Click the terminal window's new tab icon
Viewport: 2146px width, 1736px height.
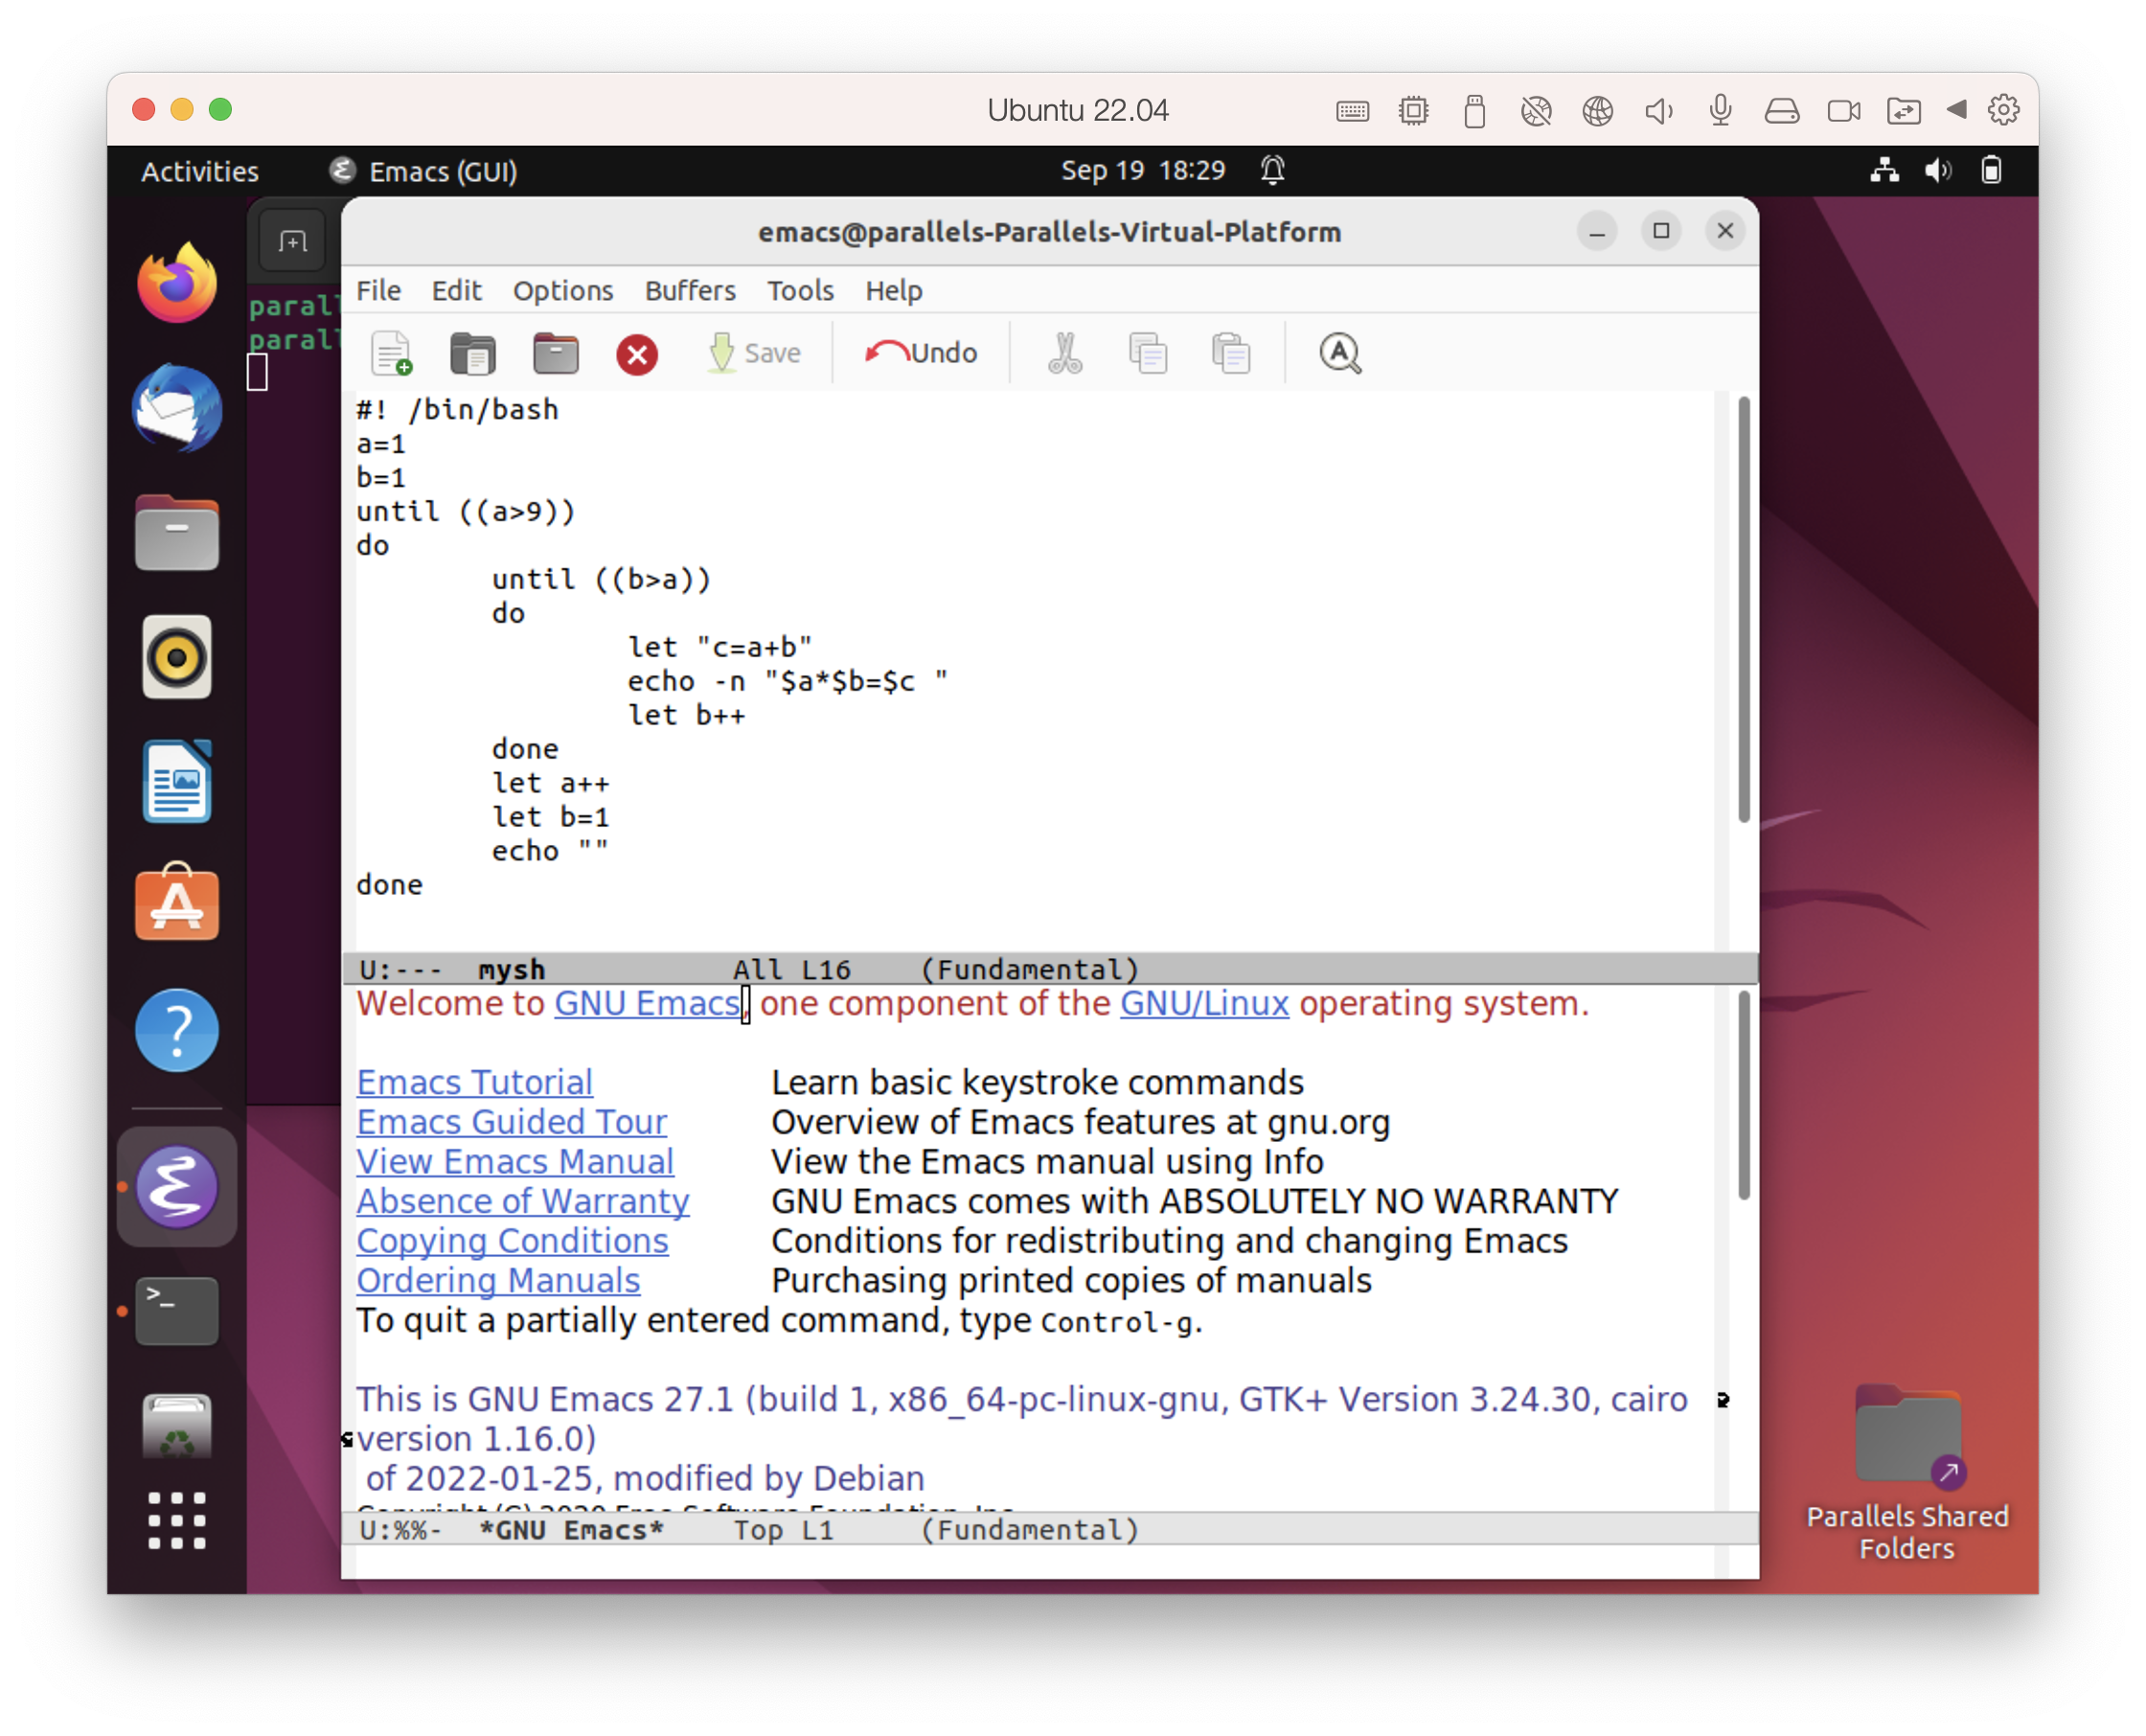(x=292, y=242)
